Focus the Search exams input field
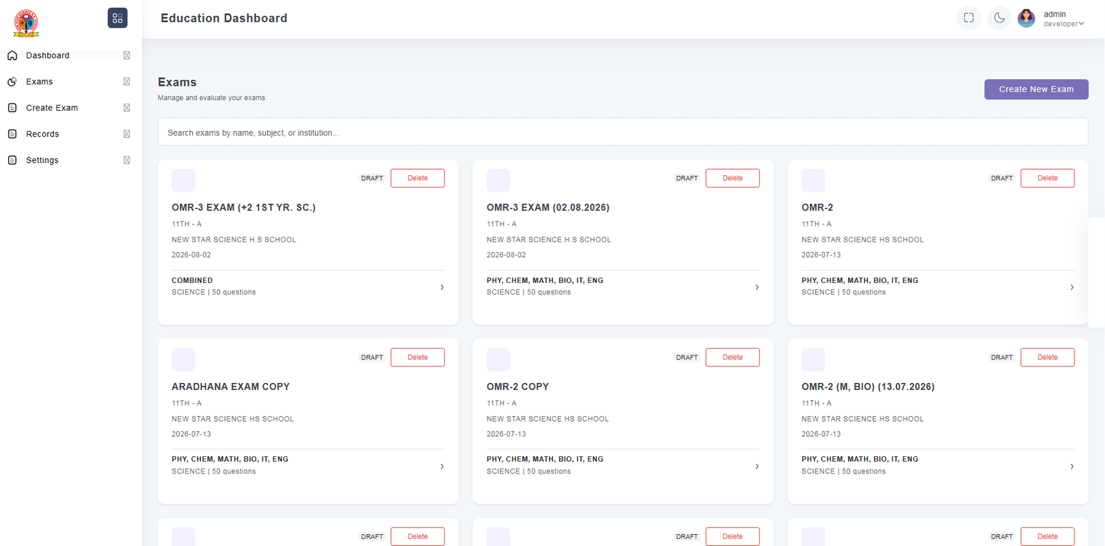1105x546 pixels. (623, 132)
